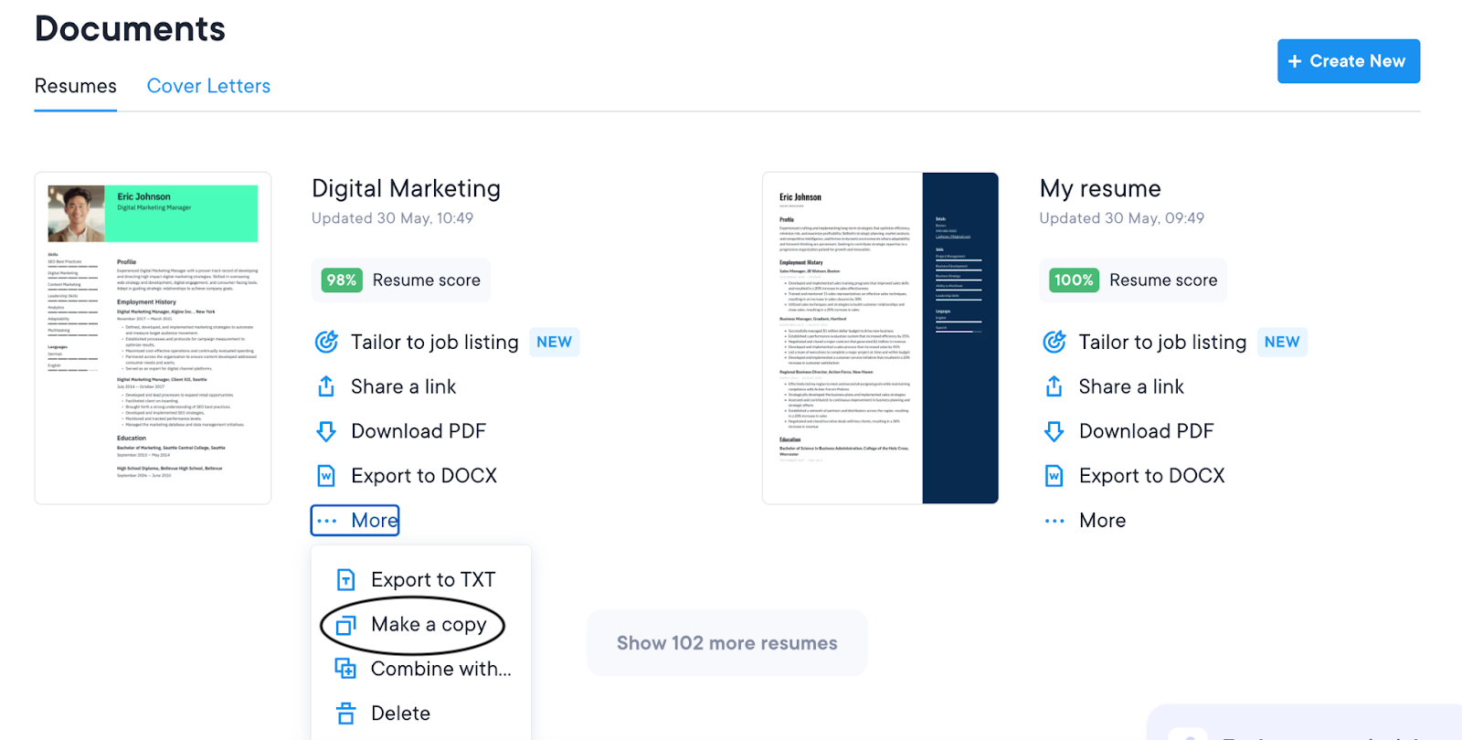The width and height of the screenshot is (1462, 740).
Task: Click the Export to DOCX icon for Digital Marketing
Action: pyautogui.click(x=326, y=476)
